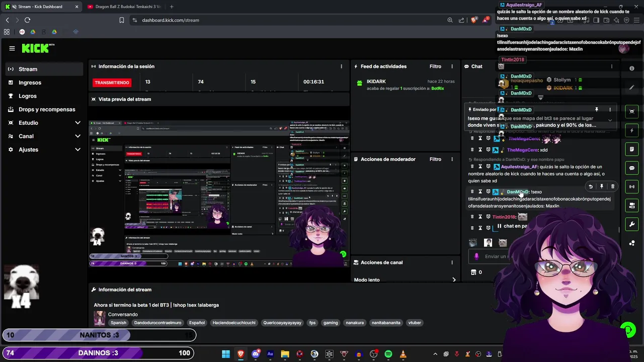Open the Filtro for Feed de actividades
This screenshot has width=644, height=362.
point(435,66)
